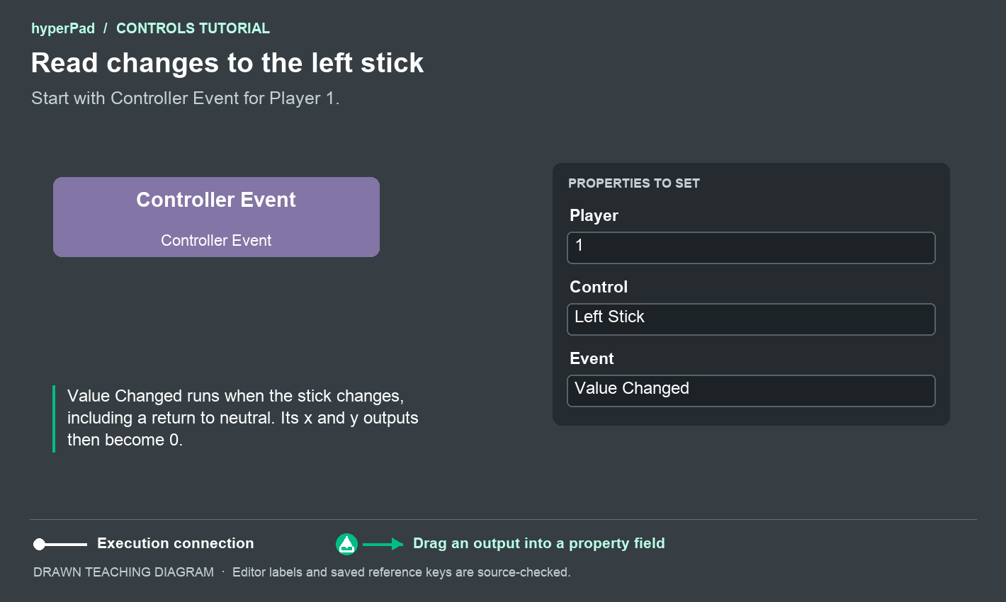Click the green bar beside the Value Changed note
This screenshot has width=1006, height=602.
pos(54,419)
